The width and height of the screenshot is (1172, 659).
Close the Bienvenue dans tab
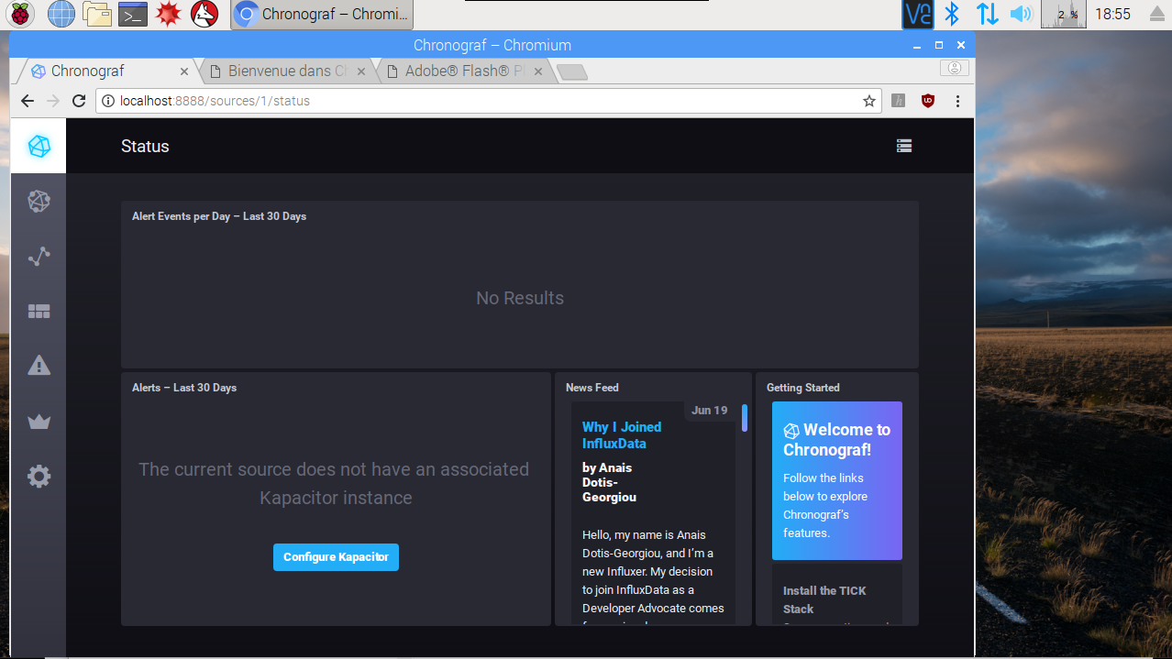[361, 71]
